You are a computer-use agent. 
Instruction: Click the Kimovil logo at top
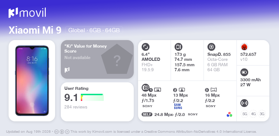pyautogui.click(x=27, y=13)
